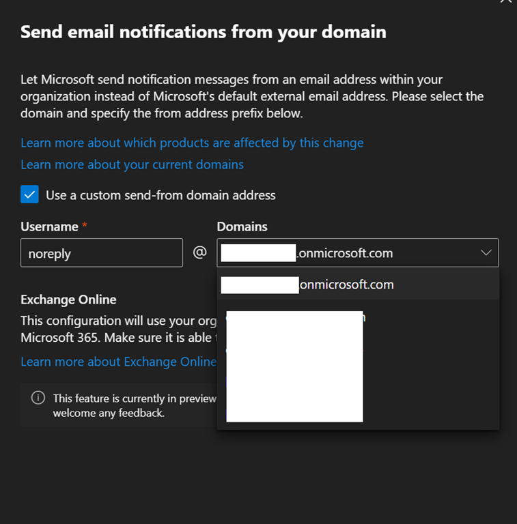Uncheck the custom send-from domain checkbox

[29, 195]
